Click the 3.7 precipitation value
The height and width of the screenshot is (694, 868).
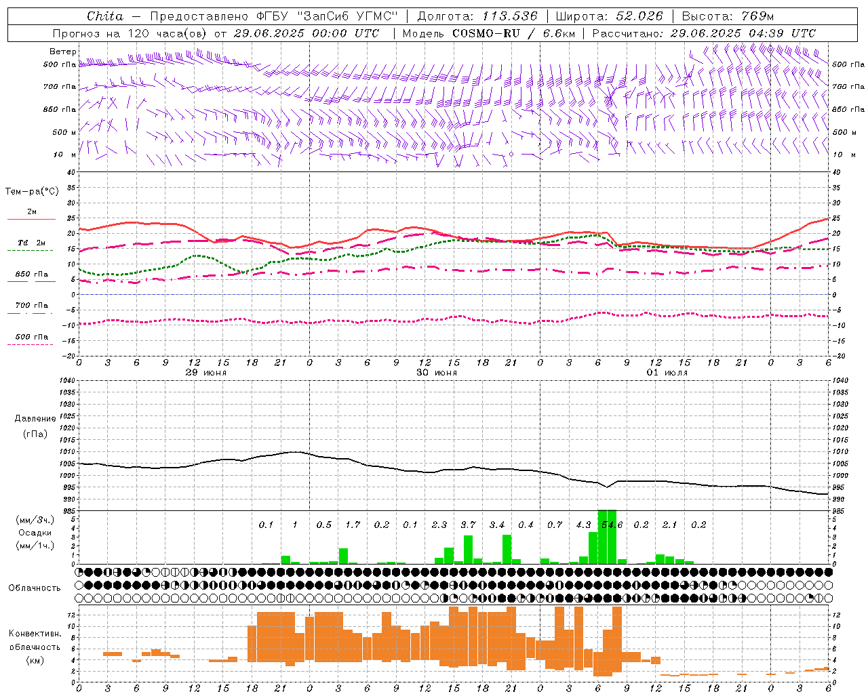coord(468,525)
